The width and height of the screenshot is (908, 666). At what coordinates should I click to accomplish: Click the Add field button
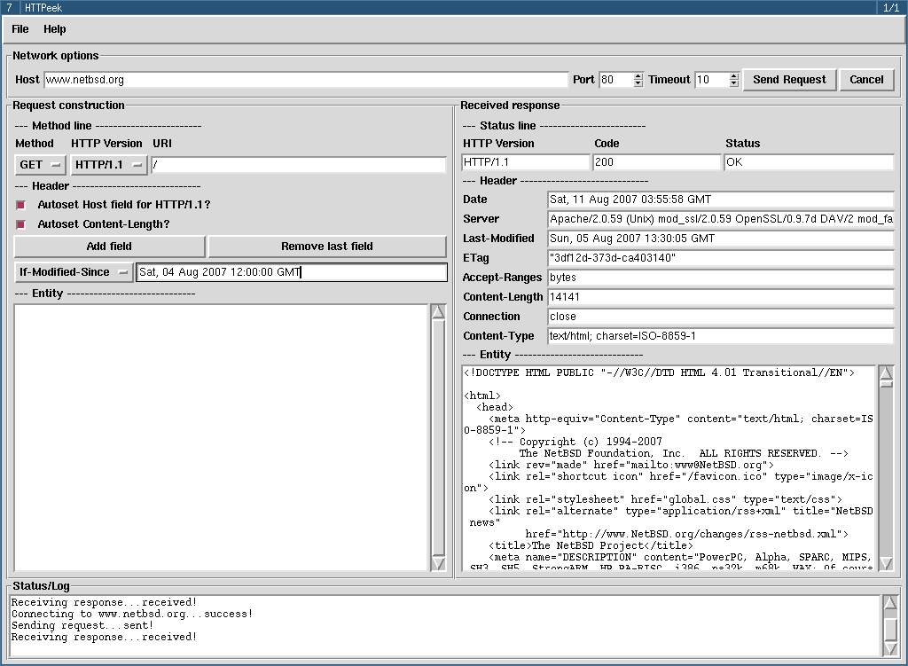point(109,247)
